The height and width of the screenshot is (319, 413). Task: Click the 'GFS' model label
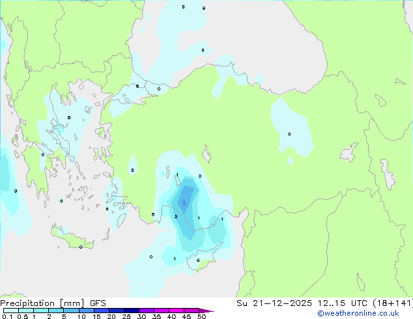[98, 303]
